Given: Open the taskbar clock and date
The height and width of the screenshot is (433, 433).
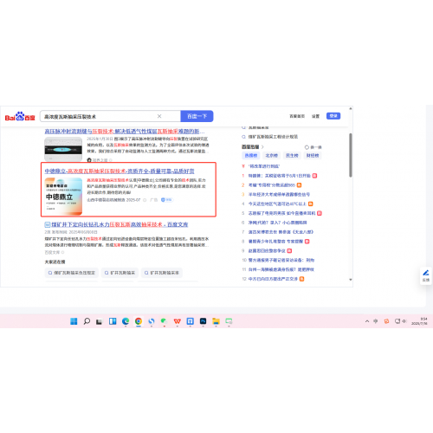Looking at the screenshot, I should [x=419, y=321].
